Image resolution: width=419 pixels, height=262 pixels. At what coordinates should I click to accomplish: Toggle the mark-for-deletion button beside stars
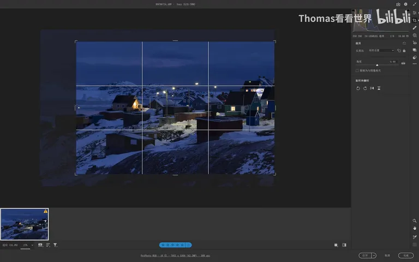189,245
